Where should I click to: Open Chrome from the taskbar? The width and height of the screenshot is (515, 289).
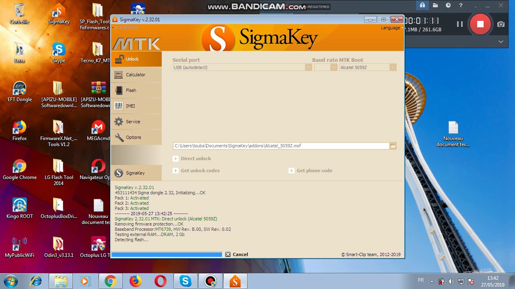tap(111, 281)
